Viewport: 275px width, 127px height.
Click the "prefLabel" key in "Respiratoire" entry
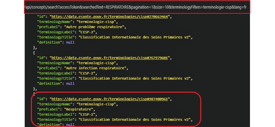[49, 109]
